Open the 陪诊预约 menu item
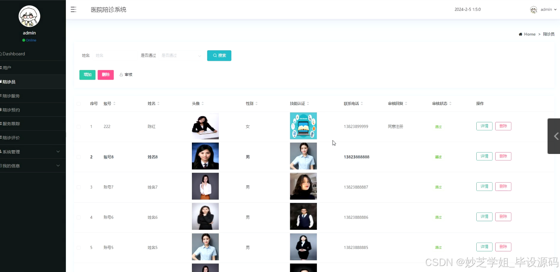 [x=33, y=110]
